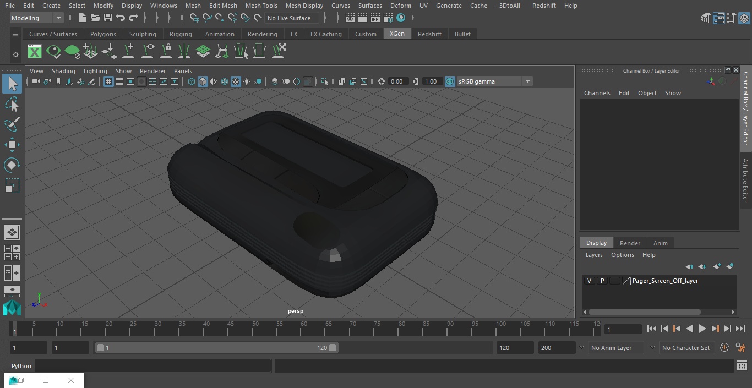Open the Mesh Display menu
The height and width of the screenshot is (388, 752).
point(304,6)
